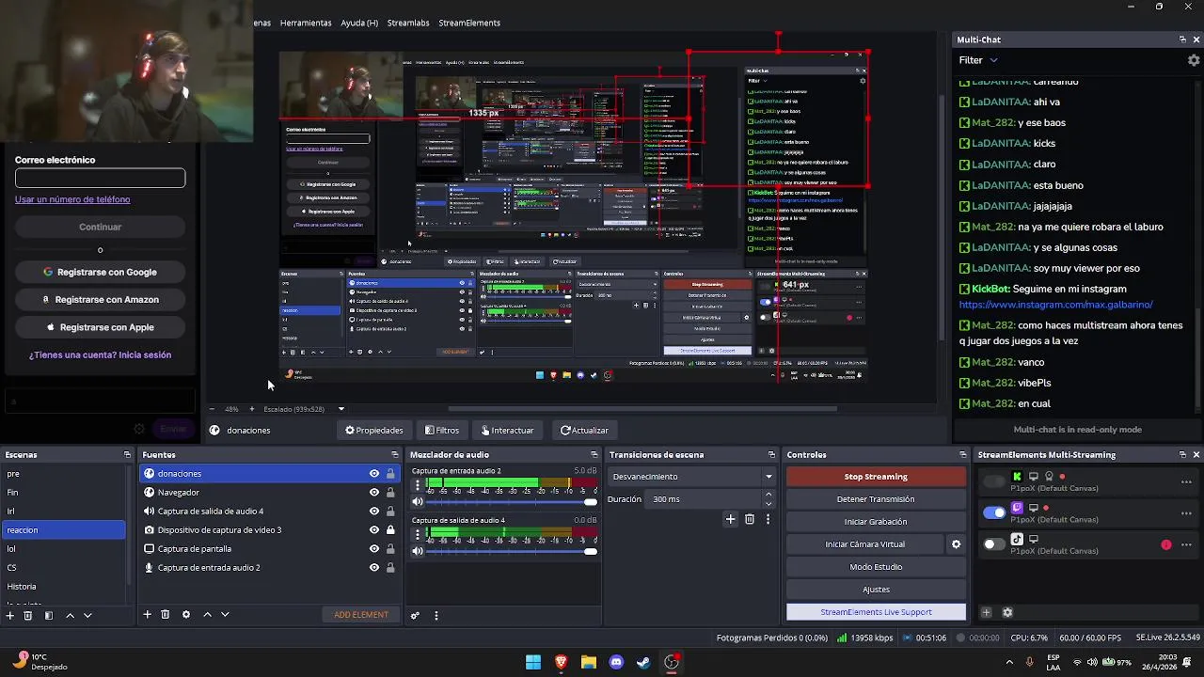The height and width of the screenshot is (677, 1204).
Task: Mute Captura de salida de audio 4 speaker
Action: coord(418,551)
